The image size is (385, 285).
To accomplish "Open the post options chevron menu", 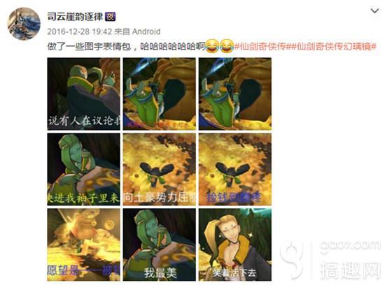I will point(374,11).
